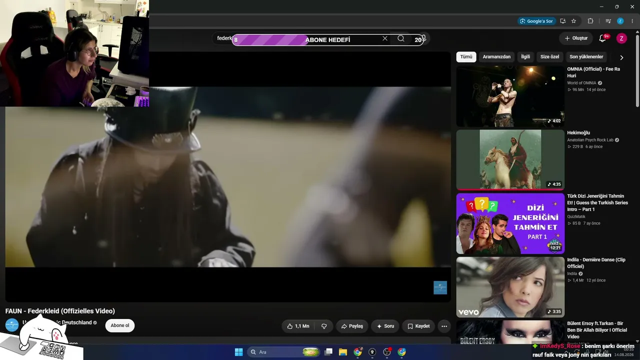This screenshot has width=640, height=360.
Task: Open the Bülent Ersoy ft. Tarkan title link
Action: coord(597,330)
